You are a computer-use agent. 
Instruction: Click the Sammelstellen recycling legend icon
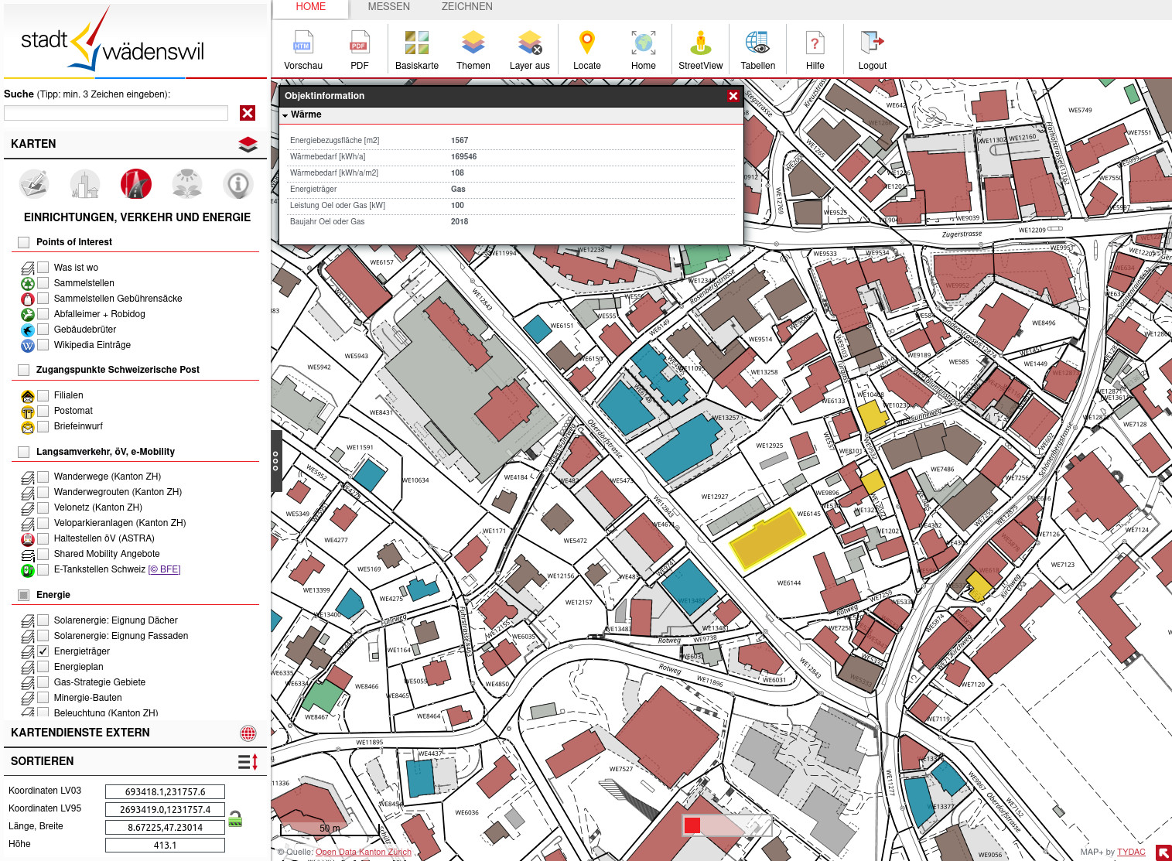coord(28,284)
